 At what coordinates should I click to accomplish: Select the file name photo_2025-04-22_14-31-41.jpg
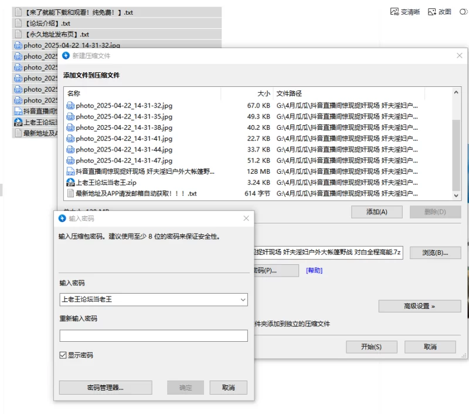(124, 139)
